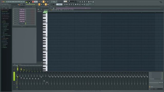This screenshot has height=92, width=164.
Task: Click the red record button in the transport
Action: click(33, 2)
